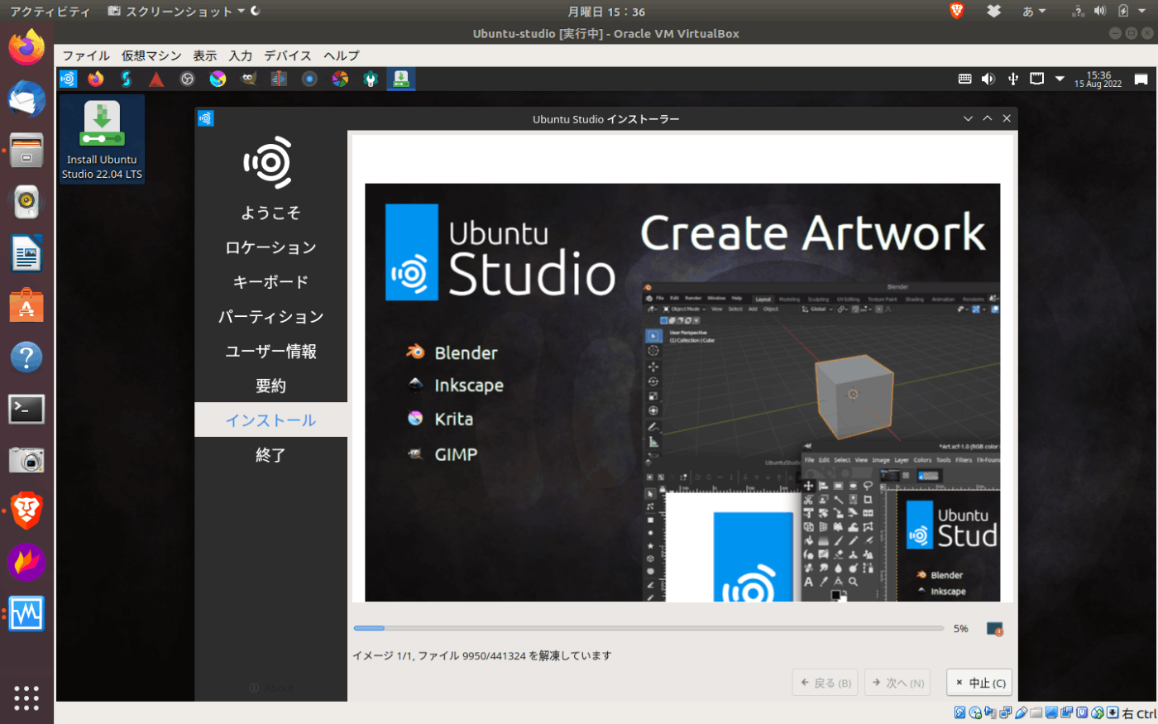Select the ようこそ step in installer sidebar
Screen dimensions: 1158x724
pyautogui.click(x=270, y=213)
